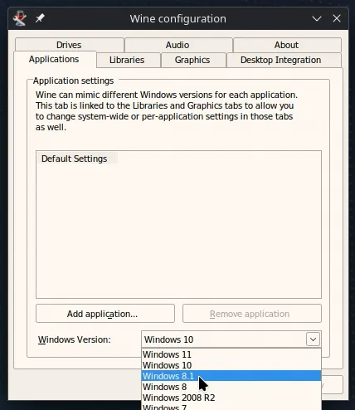
Task: Toggle the pin window icon
Action: [x=40, y=18]
